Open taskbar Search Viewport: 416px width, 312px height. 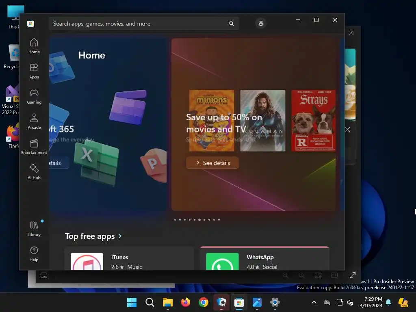tap(150, 302)
